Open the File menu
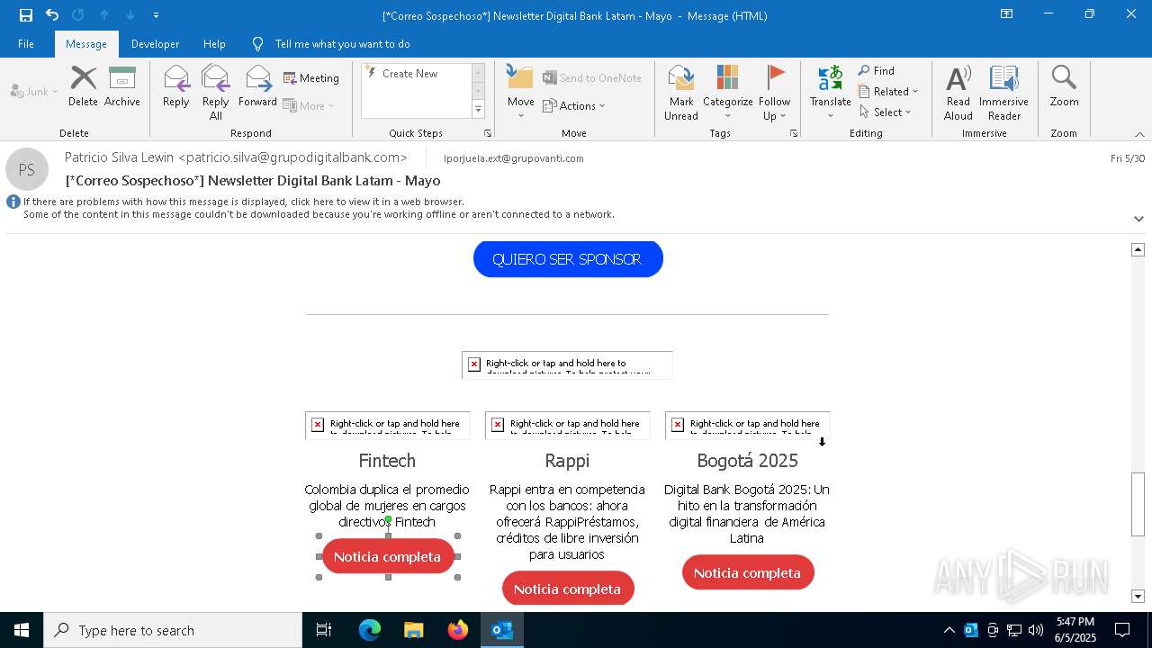The height and width of the screenshot is (648, 1152). tap(26, 43)
